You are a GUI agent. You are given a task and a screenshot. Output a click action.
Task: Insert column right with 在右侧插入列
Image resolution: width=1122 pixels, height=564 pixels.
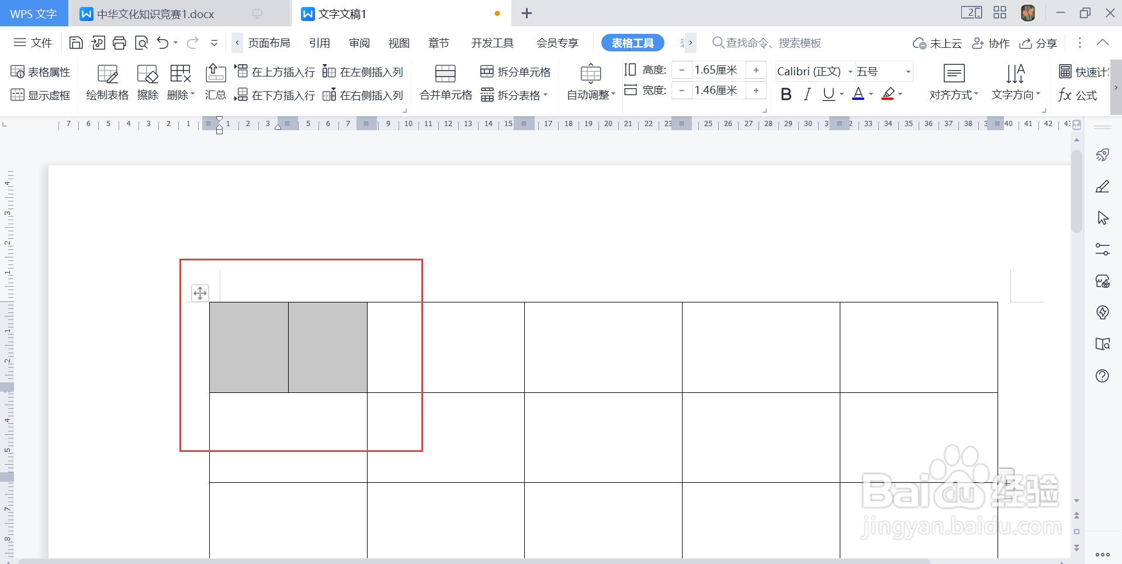coord(363,95)
